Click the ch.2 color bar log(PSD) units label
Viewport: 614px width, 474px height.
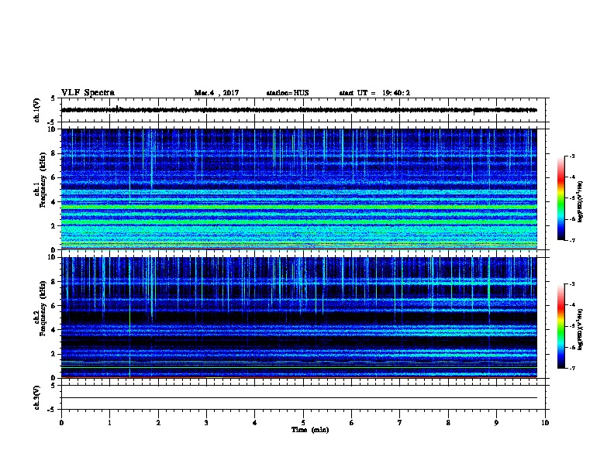point(581,329)
